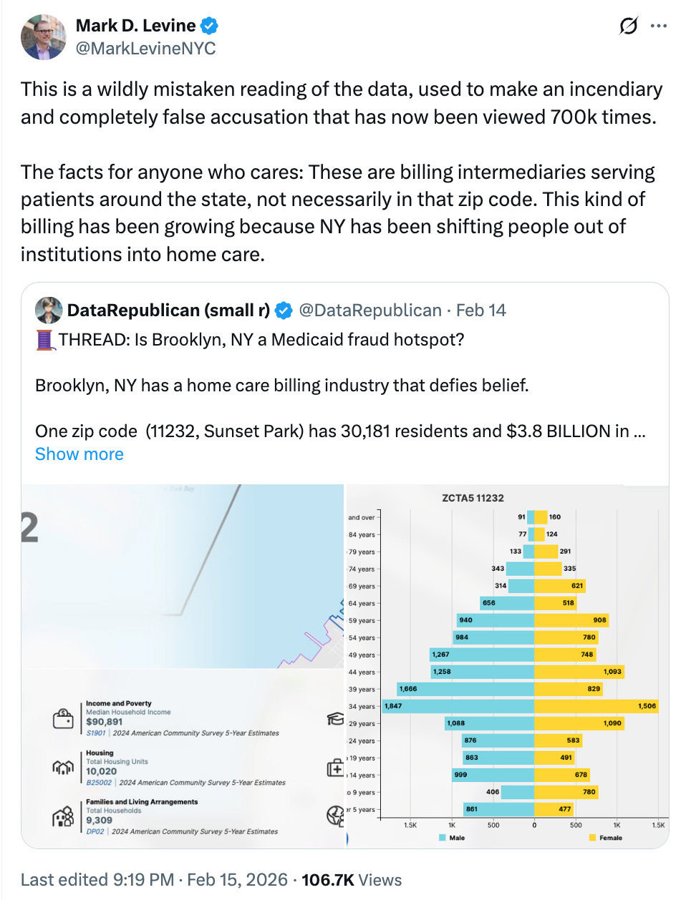Click the blue Male legend swatch
This screenshot has height=900, width=686.
tap(443, 838)
